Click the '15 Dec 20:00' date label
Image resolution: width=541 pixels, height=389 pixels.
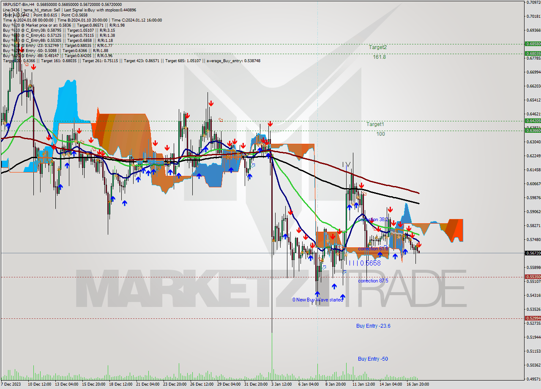[x=93, y=384]
